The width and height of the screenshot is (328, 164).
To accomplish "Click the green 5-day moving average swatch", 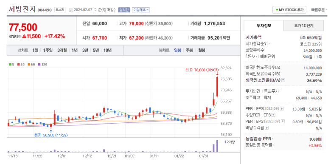I will tap(10, 65).
